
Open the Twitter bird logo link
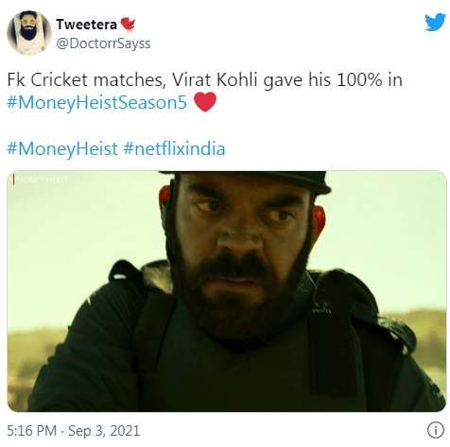[x=435, y=22]
